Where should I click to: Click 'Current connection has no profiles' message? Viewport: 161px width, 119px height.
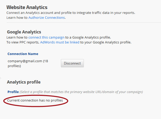35,100
